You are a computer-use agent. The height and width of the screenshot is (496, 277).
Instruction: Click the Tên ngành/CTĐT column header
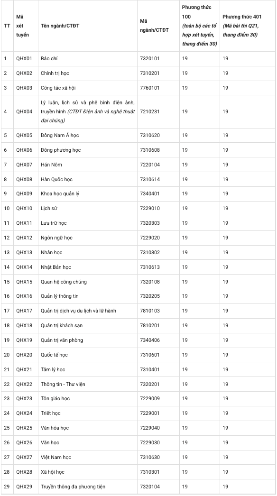[x=60, y=26]
